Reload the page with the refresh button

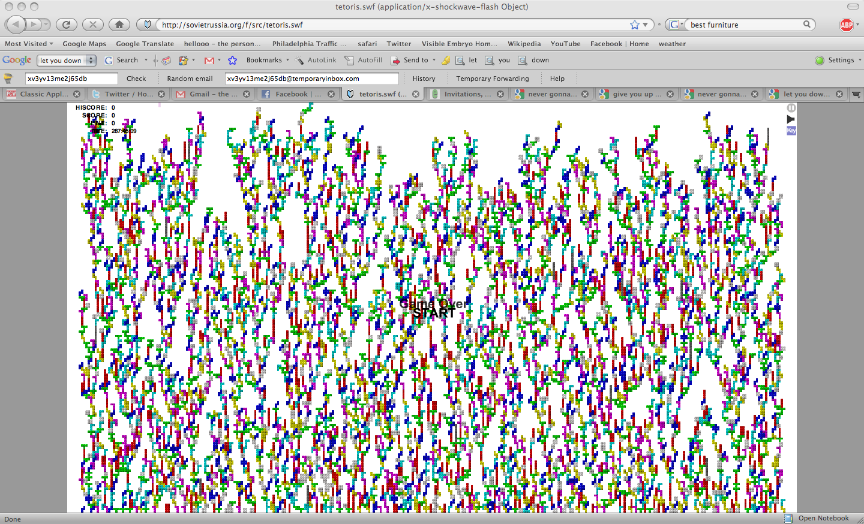pyautogui.click(x=66, y=25)
